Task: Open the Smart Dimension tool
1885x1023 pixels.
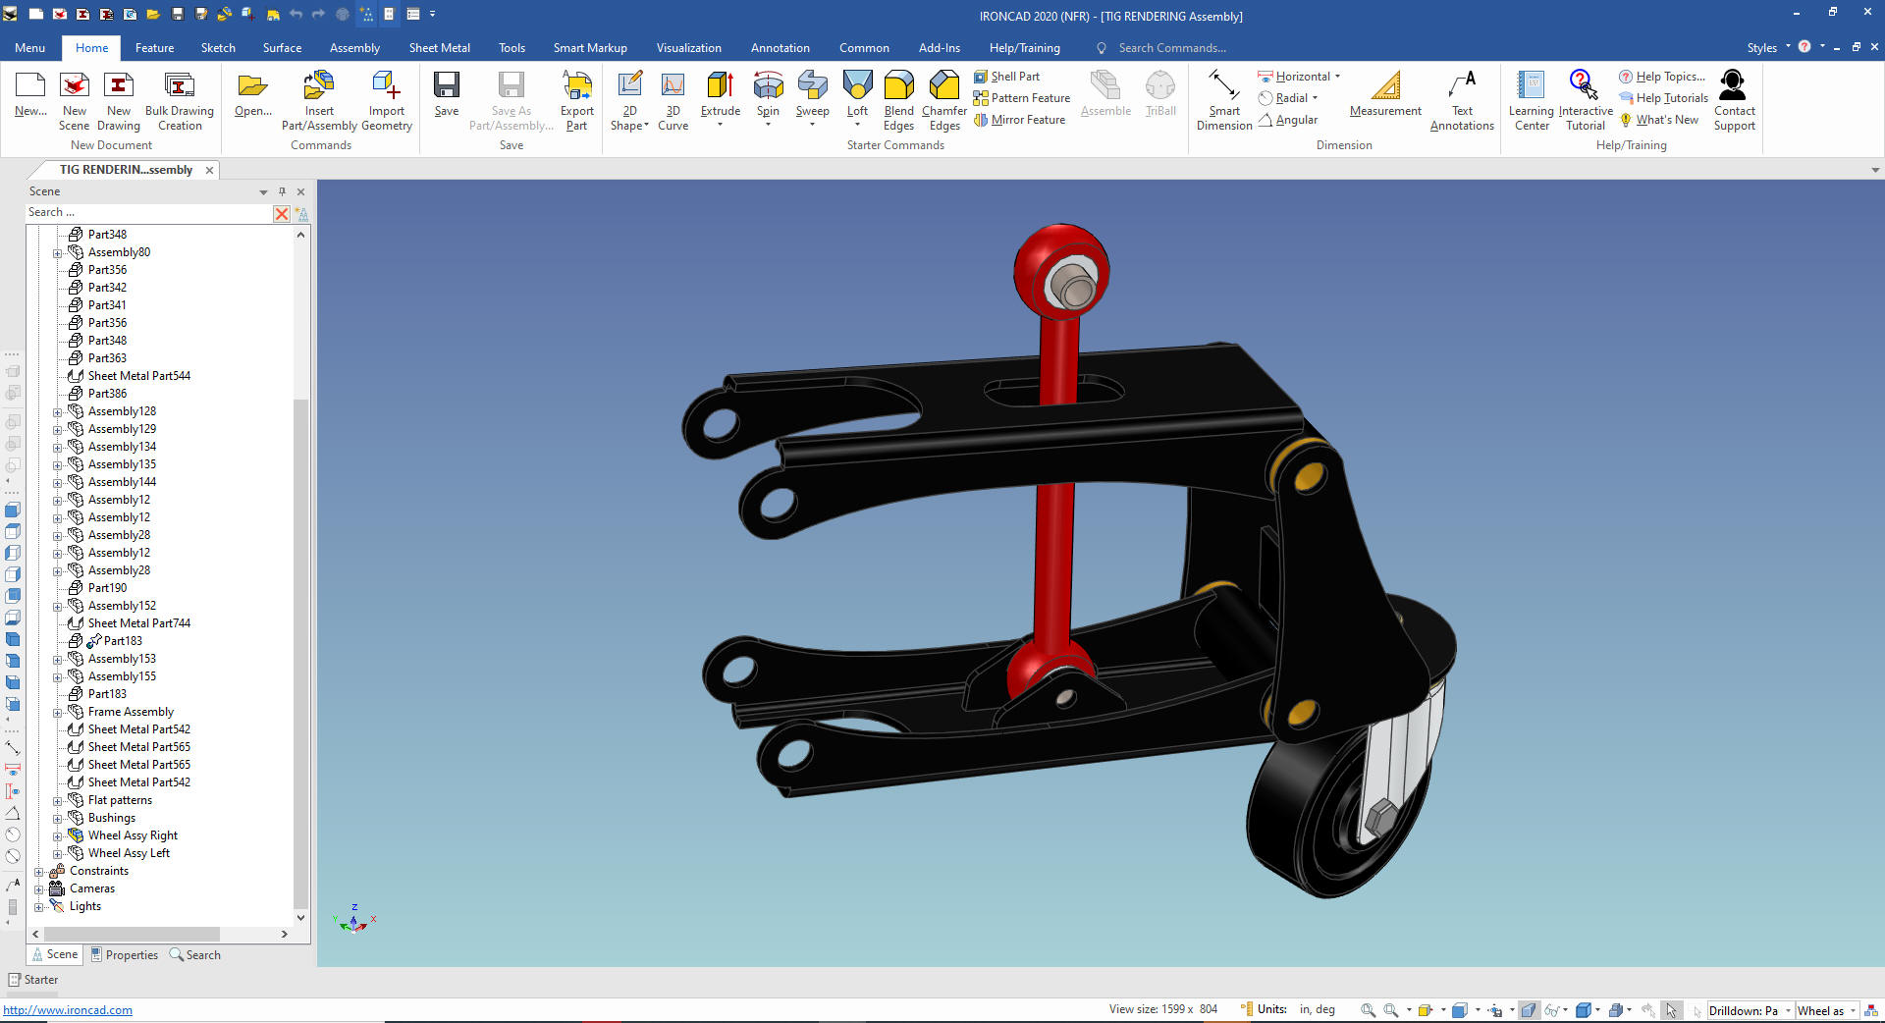Action: point(1223,86)
